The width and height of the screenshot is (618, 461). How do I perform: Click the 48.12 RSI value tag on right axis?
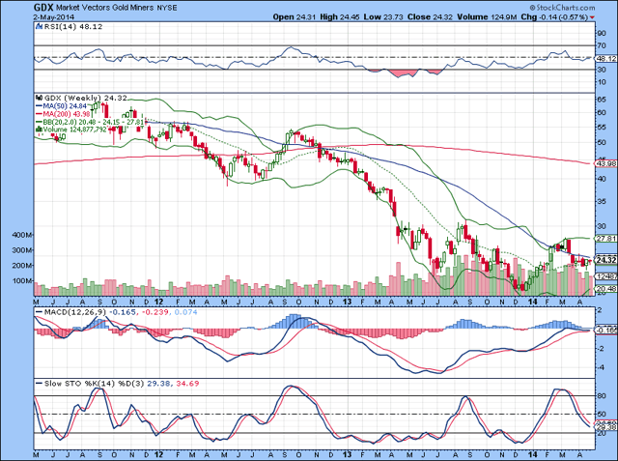605,58
